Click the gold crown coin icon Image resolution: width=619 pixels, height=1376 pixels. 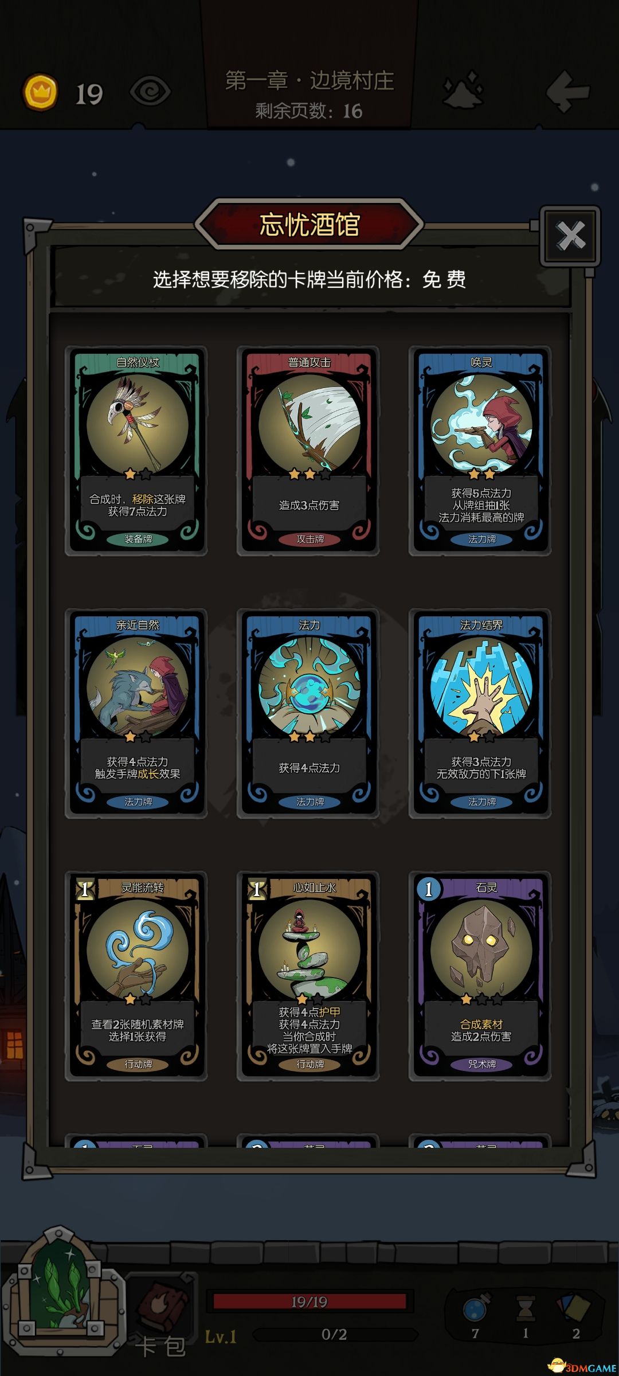(x=40, y=92)
